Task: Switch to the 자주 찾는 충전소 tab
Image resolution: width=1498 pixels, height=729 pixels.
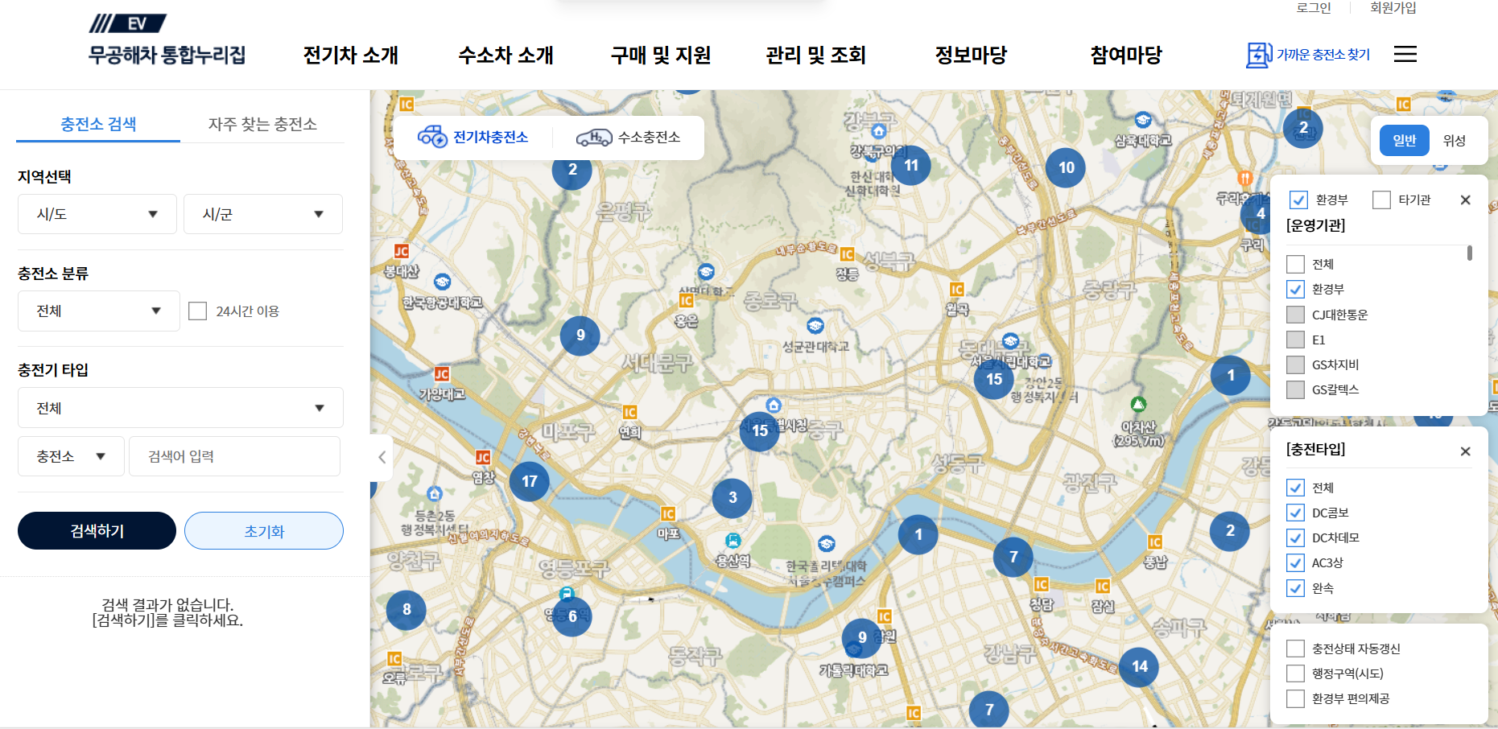Action: coord(263,124)
